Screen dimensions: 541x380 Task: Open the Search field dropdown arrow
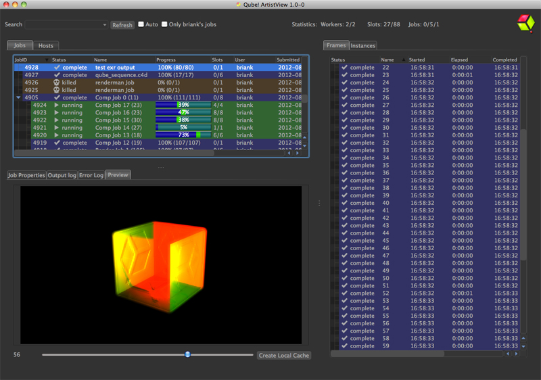[105, 25]
